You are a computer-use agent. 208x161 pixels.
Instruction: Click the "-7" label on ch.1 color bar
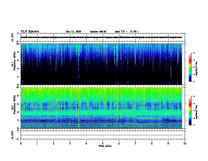coord(194,82)
